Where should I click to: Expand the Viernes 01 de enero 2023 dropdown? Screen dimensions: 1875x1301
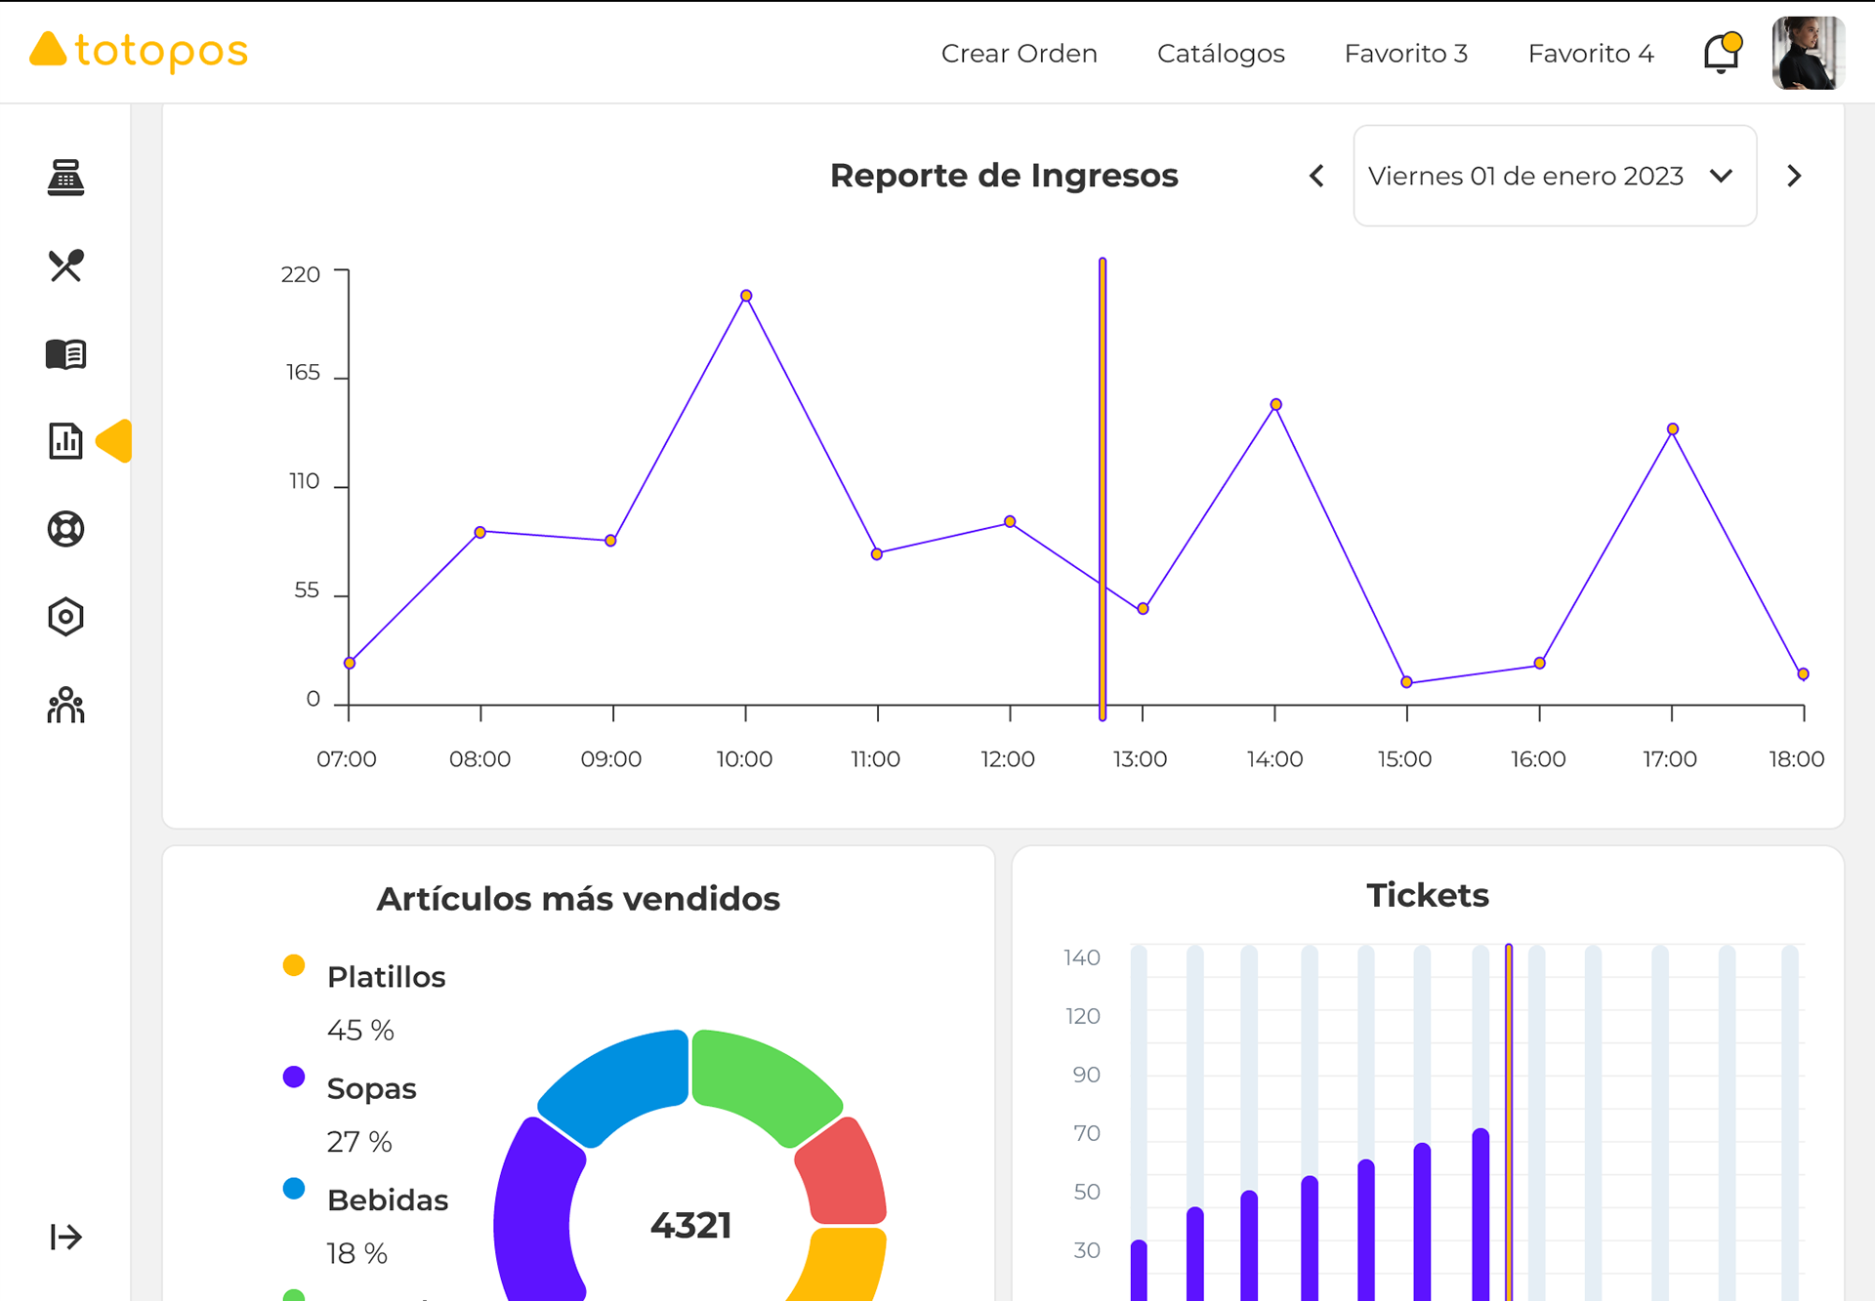(1555, 176)
